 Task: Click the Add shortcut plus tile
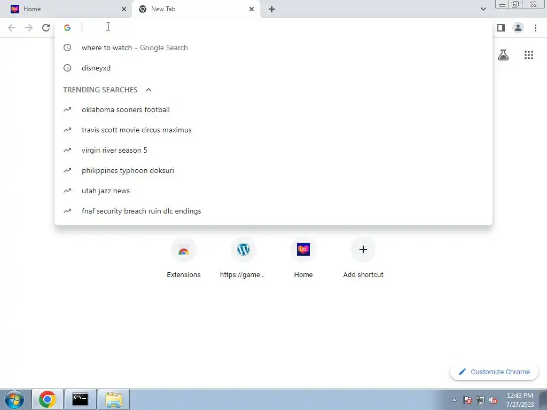[363, 258]
